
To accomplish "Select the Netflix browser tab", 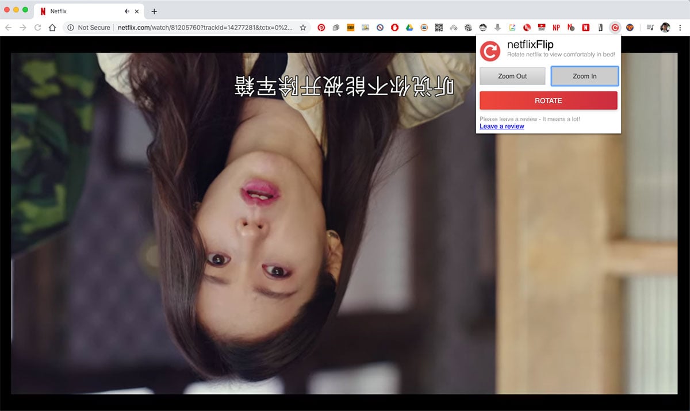I will pos(89,11).
